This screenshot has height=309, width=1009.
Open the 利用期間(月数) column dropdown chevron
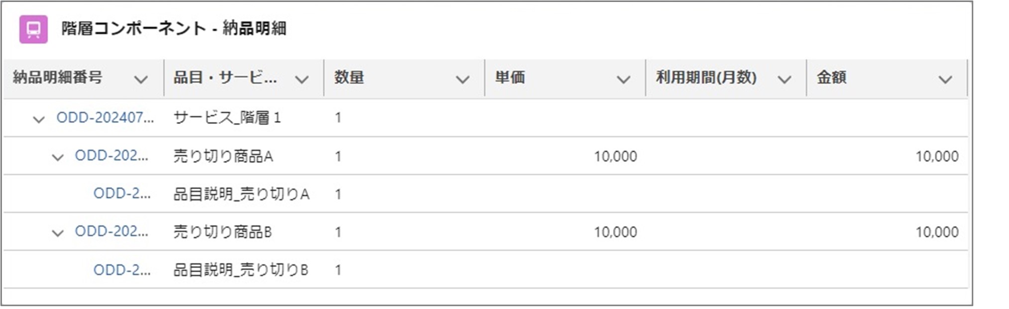(784, 79)
